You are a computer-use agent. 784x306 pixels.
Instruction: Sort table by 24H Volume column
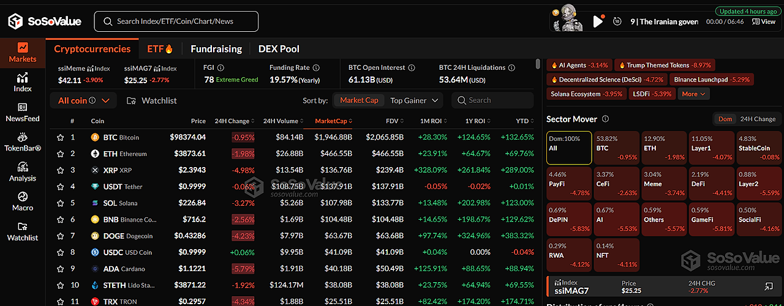click(284, 121)
